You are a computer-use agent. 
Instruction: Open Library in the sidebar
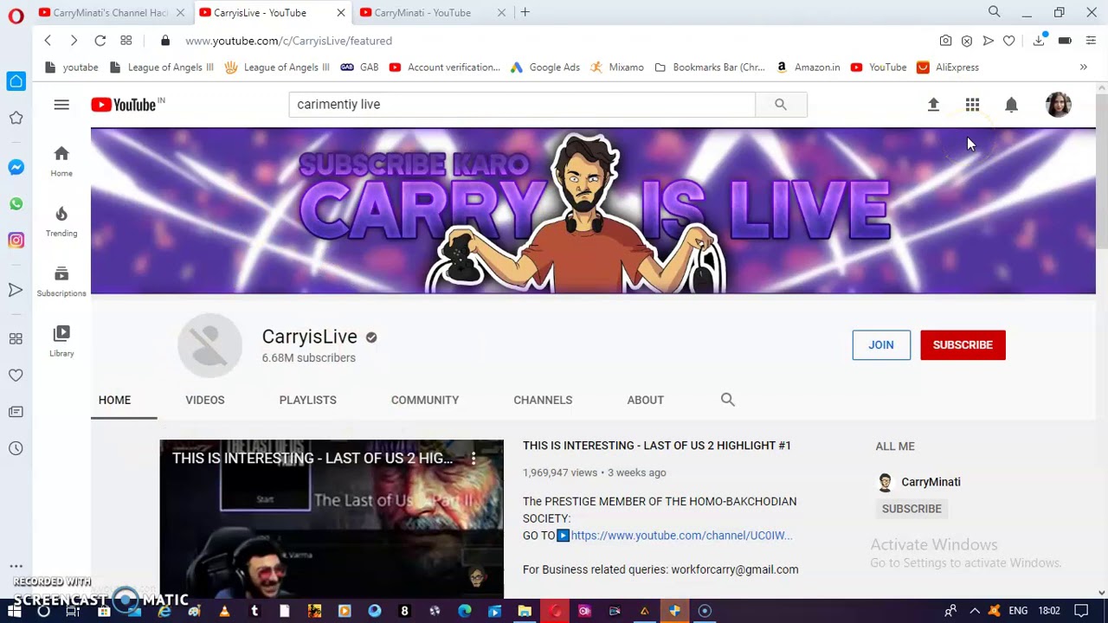[61, 341]
